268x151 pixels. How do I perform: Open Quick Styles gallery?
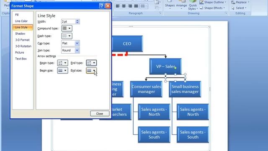[193, 5]
